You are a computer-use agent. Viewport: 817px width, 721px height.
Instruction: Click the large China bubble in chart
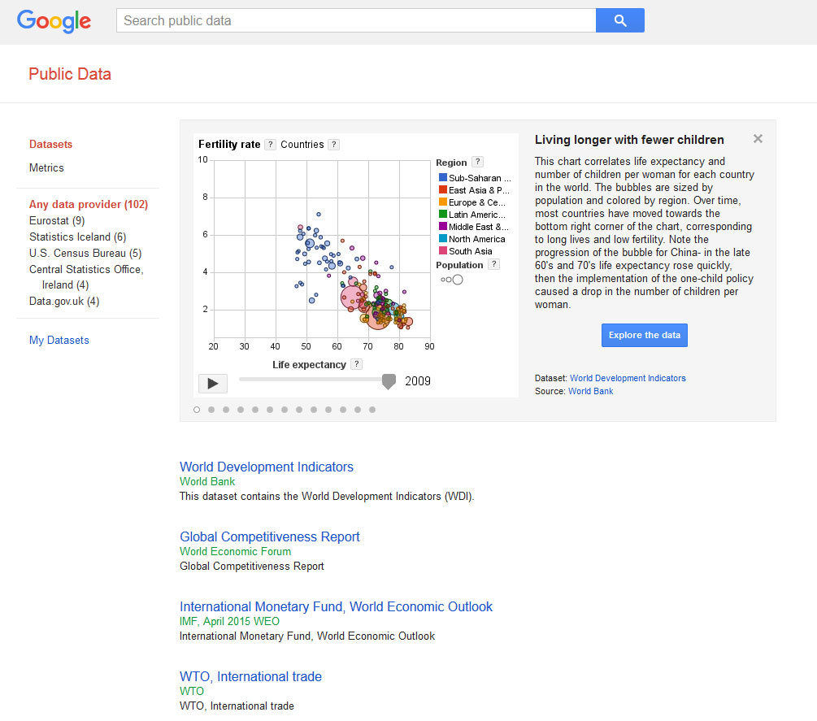378,317
